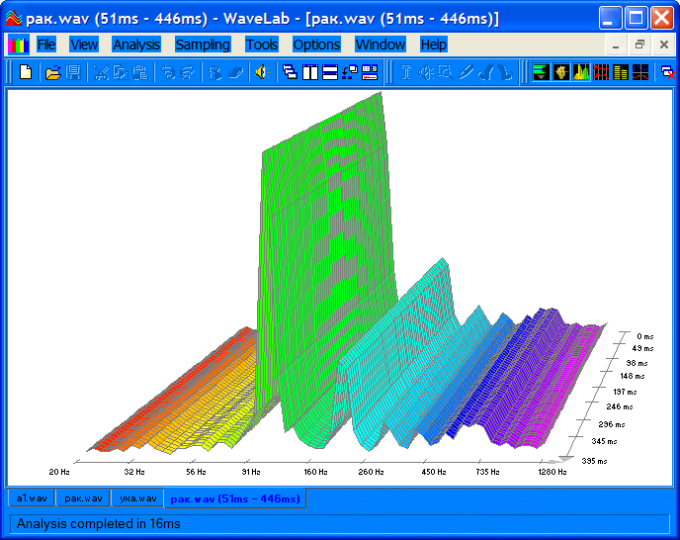The image size is (680, 540).
Task: Click the tall green spectral peak
Action: click(325, 243)
